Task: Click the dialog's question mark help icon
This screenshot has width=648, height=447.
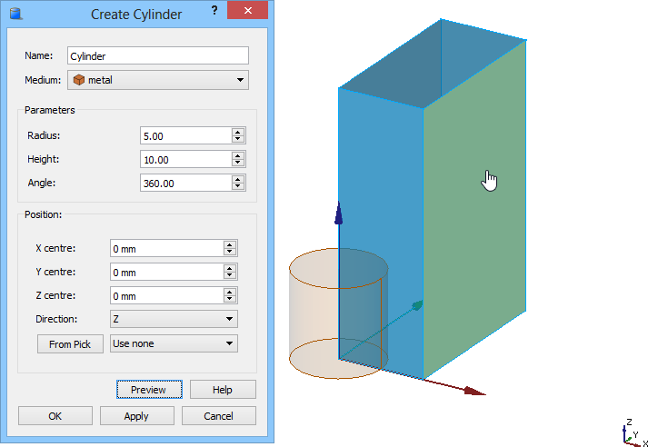Action: 214,11
